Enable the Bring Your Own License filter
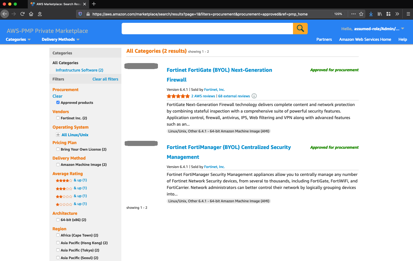 coord(58,149)
